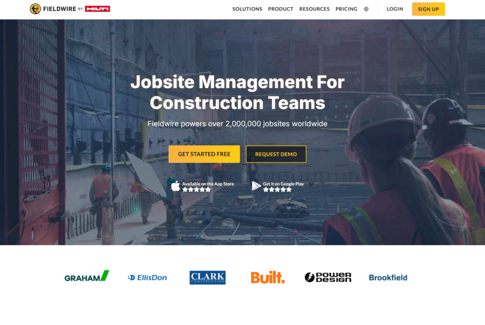Image resolution: width=485 pixels, height=325 pixels.
Task: Click the red Hilti logo
Action: [x=98, y=9]
